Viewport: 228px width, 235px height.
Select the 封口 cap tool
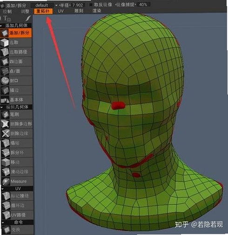click(x=16, y=81)
